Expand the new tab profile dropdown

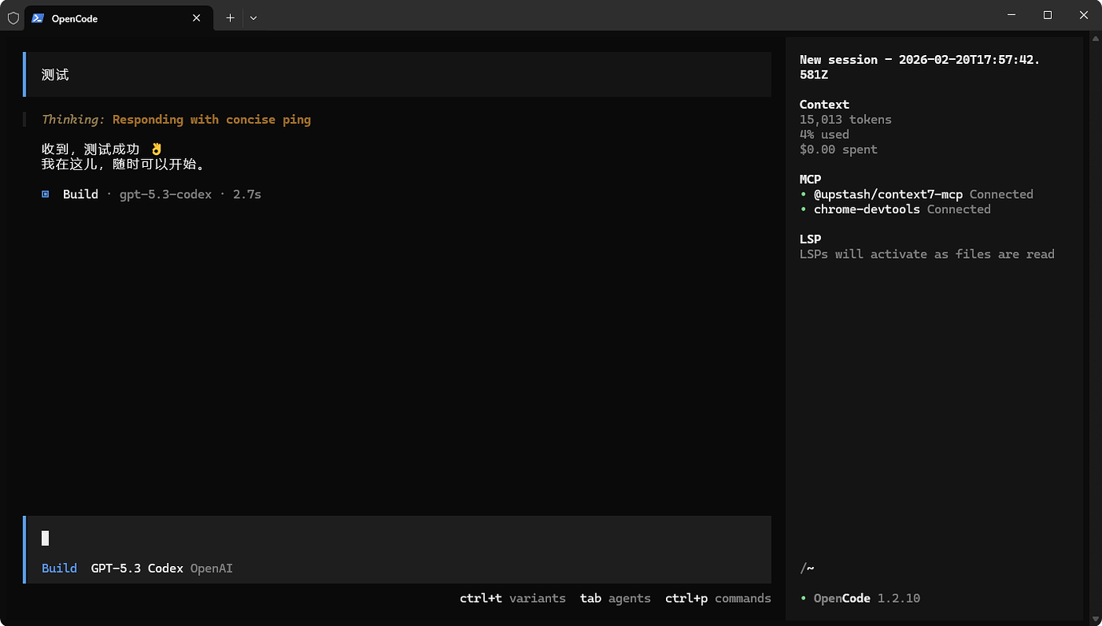click(x=253, y=18)
